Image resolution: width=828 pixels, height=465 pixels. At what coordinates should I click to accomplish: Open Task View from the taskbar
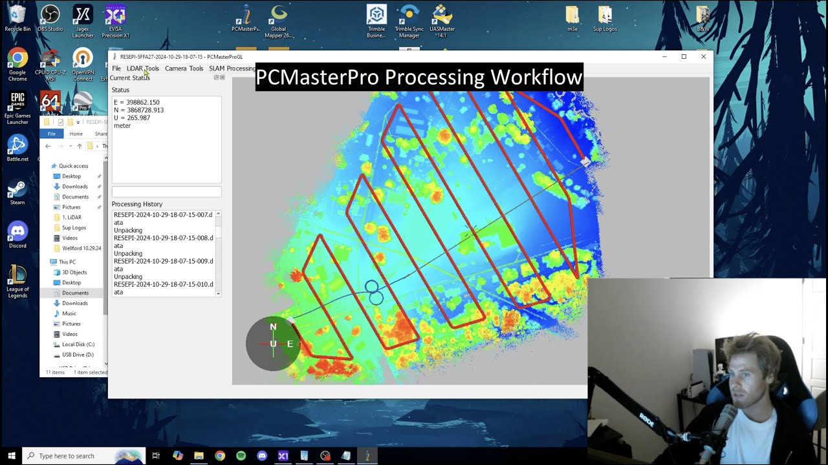tap(156, 456)
